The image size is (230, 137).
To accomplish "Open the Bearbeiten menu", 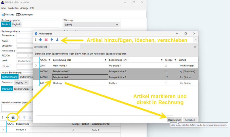I will [x=13, y=8].
